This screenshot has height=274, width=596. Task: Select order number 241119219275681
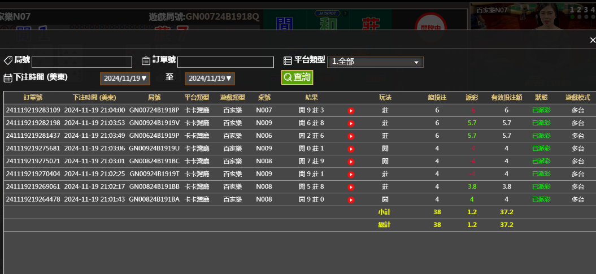[x=33, y=148]
